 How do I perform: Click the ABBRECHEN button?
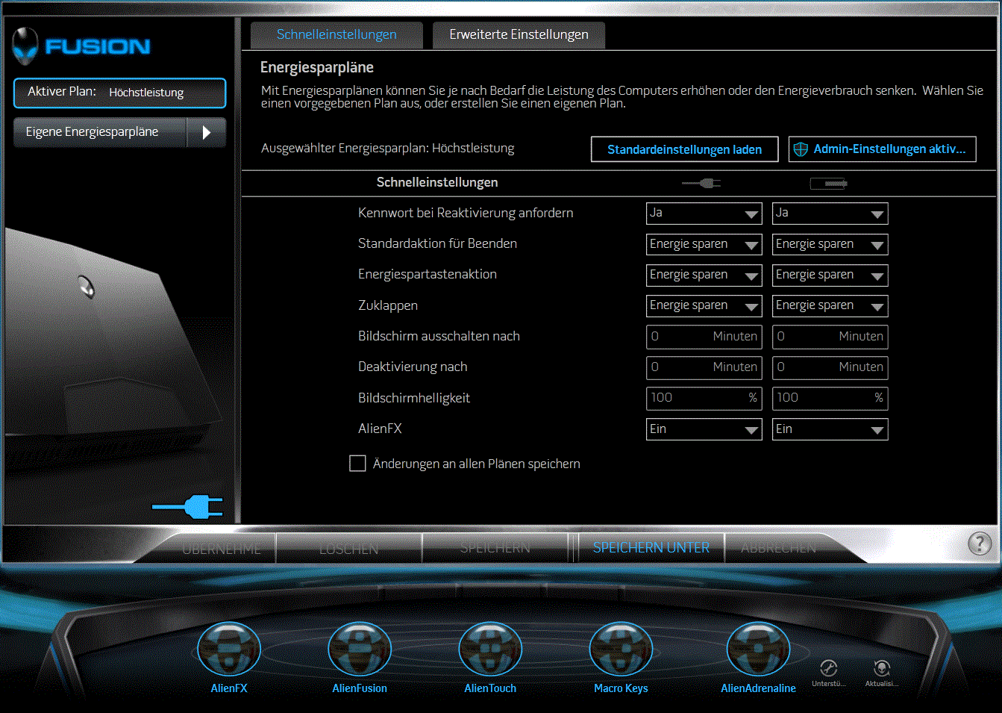778,549
